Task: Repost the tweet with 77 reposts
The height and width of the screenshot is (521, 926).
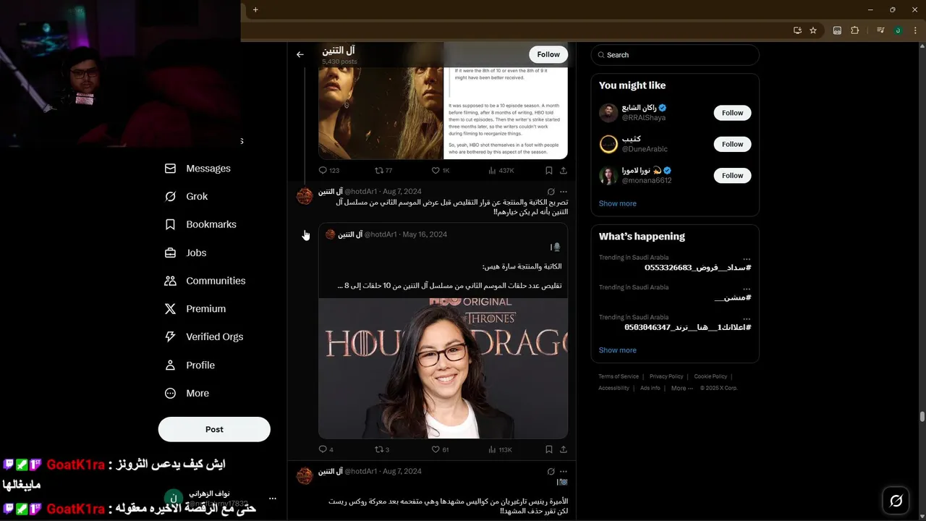Action: [383, 171]
